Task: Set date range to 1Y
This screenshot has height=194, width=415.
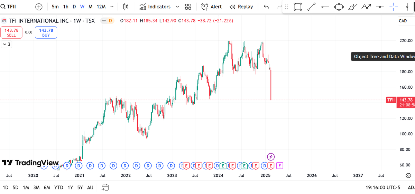Action: click(70, 187)
